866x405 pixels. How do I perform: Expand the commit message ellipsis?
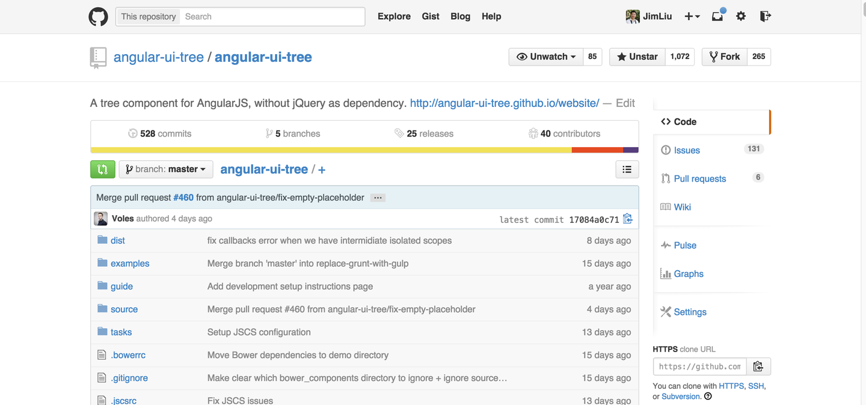[378, 198]
